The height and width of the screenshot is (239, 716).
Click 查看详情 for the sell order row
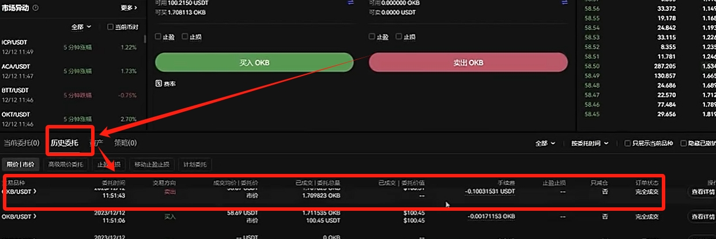pyautogui.click(x=702, y=192)
